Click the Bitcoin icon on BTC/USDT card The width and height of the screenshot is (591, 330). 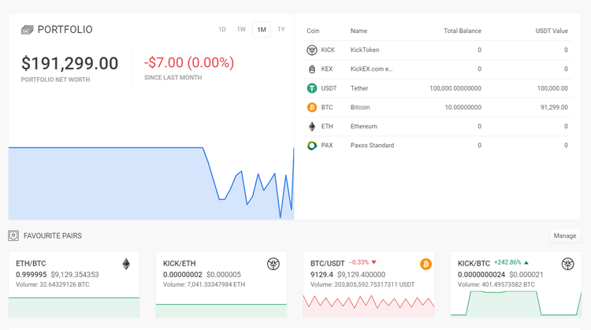426,264
